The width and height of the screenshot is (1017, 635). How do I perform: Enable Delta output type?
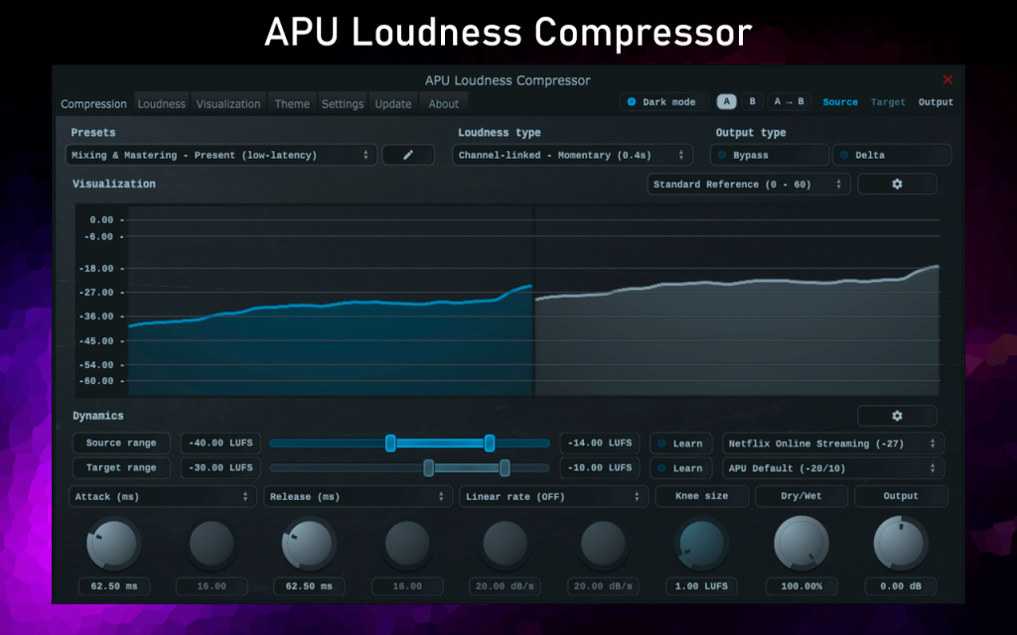tap(892, 155)
